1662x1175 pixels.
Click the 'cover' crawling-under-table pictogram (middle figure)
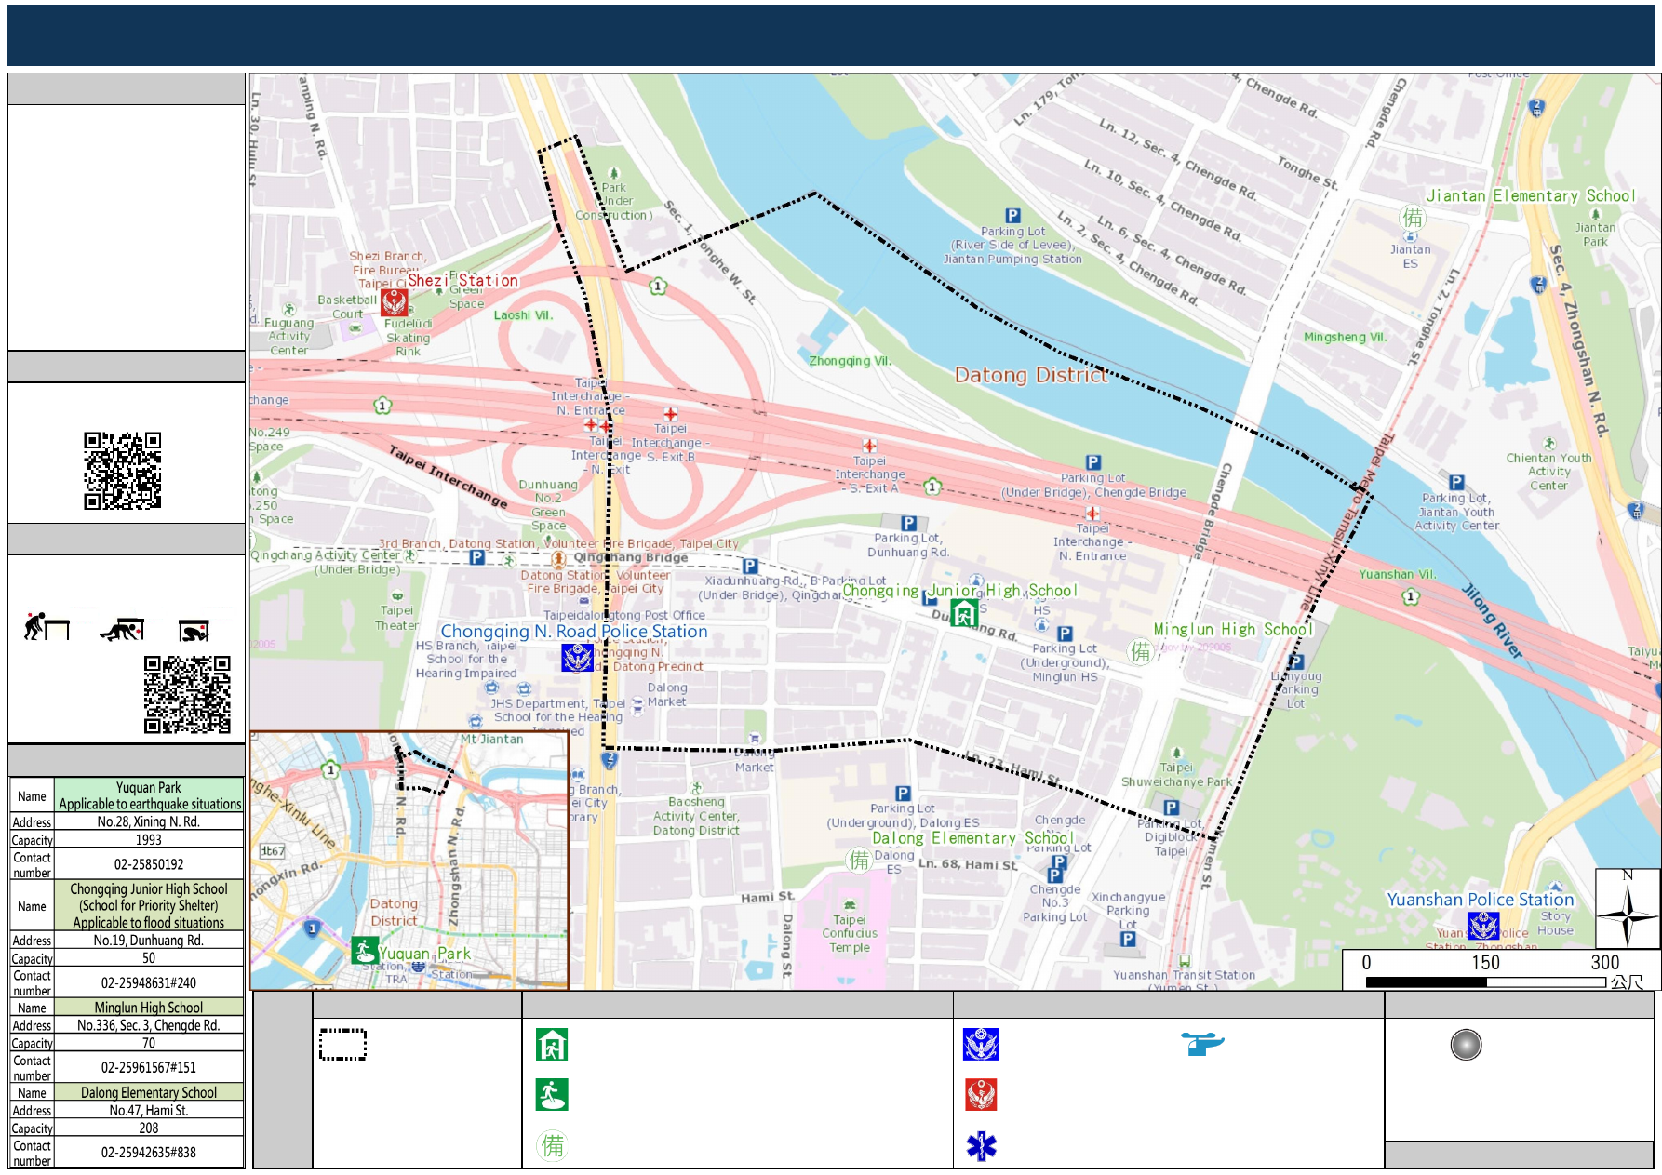point(123,629)
